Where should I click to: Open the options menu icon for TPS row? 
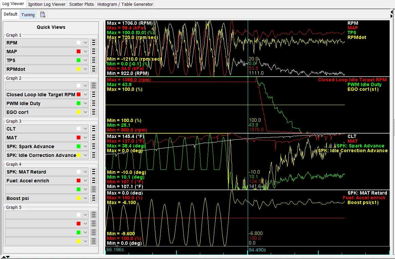click(93, 60)
